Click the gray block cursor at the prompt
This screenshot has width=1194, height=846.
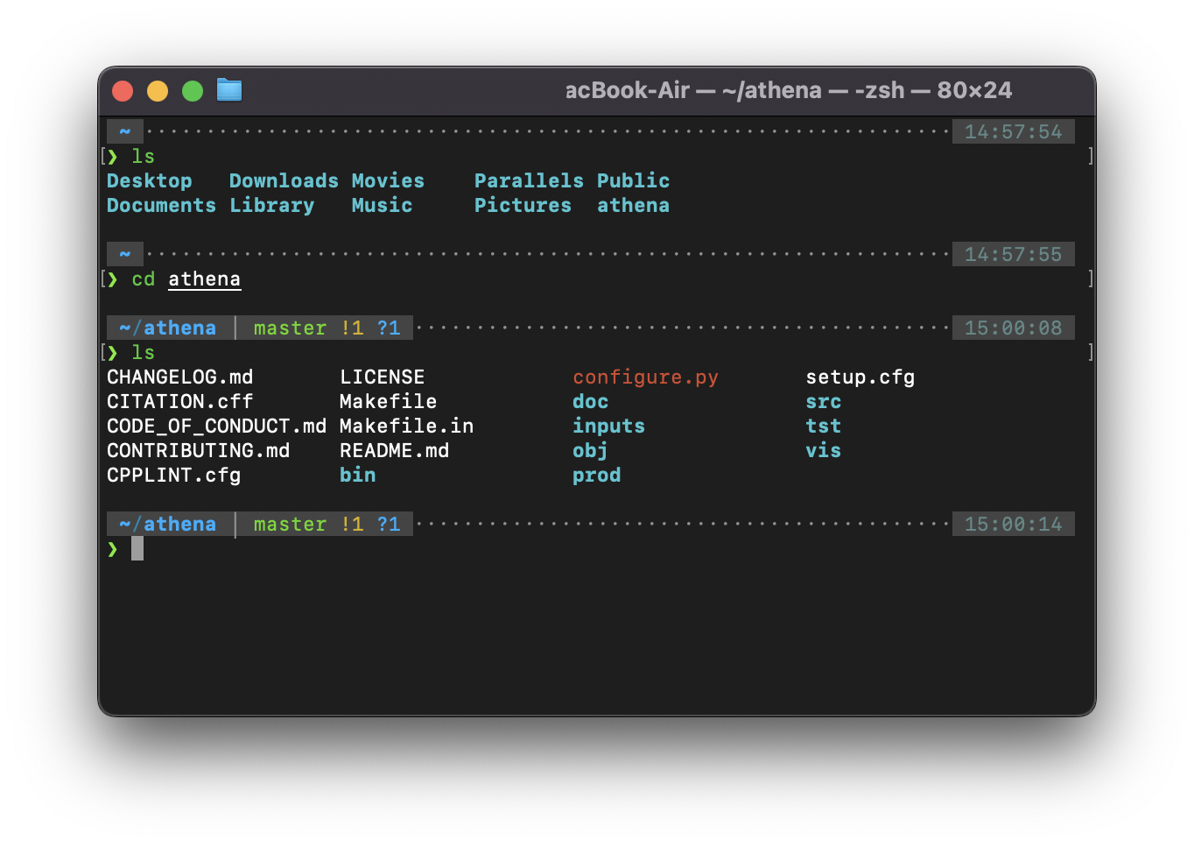137,549
